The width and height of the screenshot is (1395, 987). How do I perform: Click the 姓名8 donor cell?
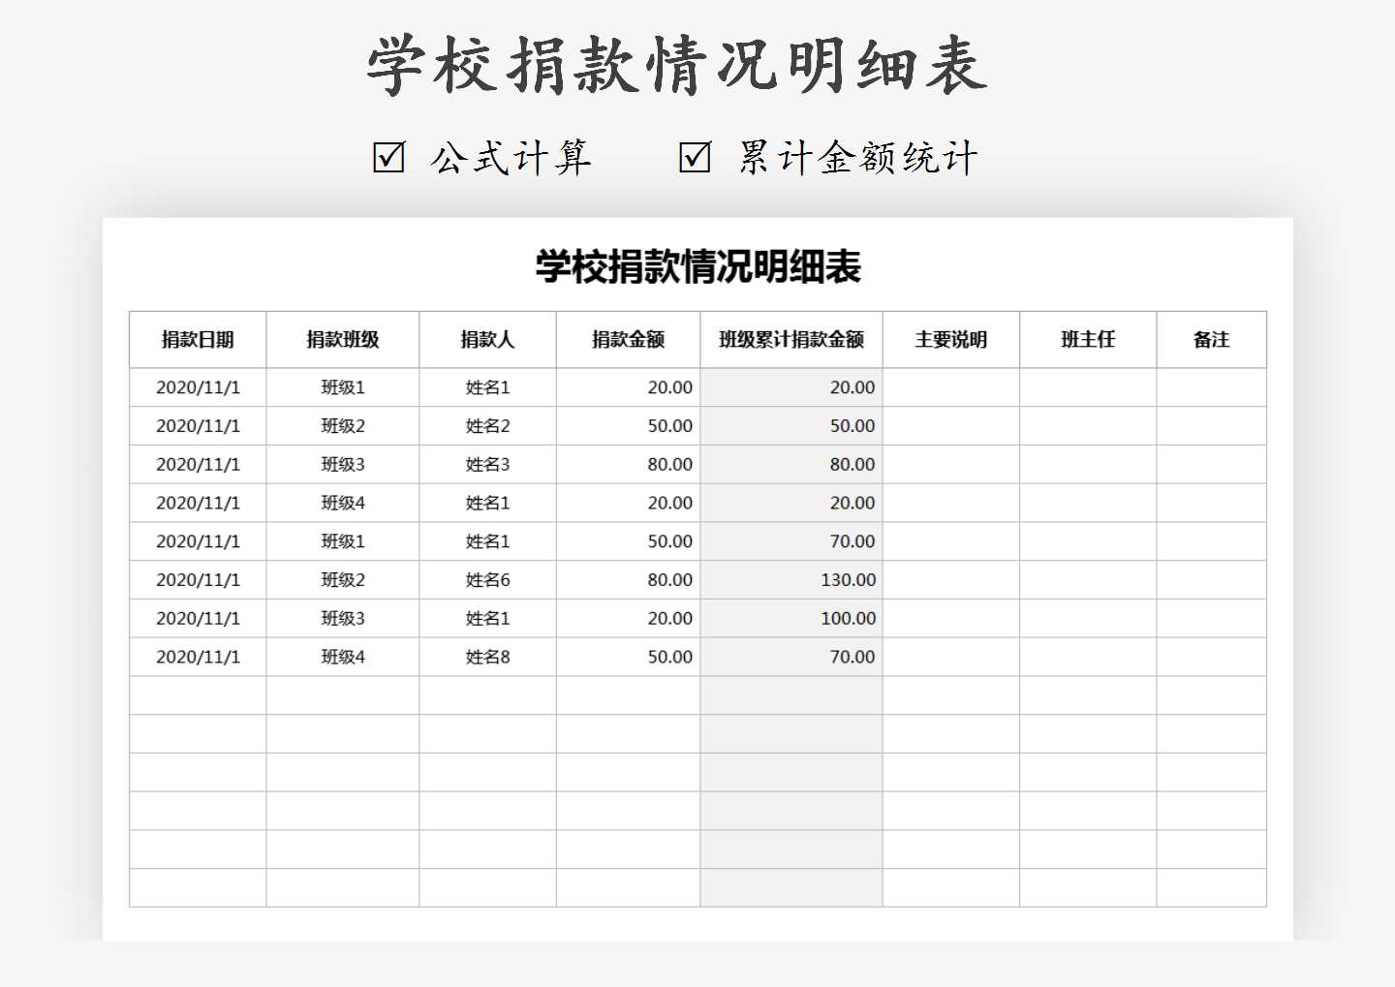coord(487,657)
